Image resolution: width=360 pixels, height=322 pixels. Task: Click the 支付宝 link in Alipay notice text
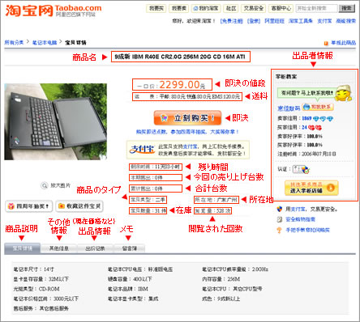point(189,146)
